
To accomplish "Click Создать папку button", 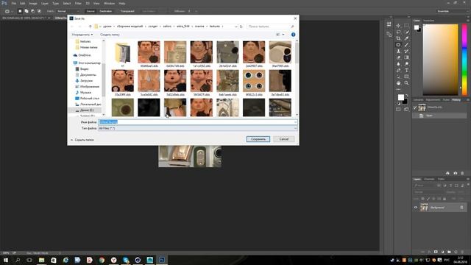I will coord(110,35).
